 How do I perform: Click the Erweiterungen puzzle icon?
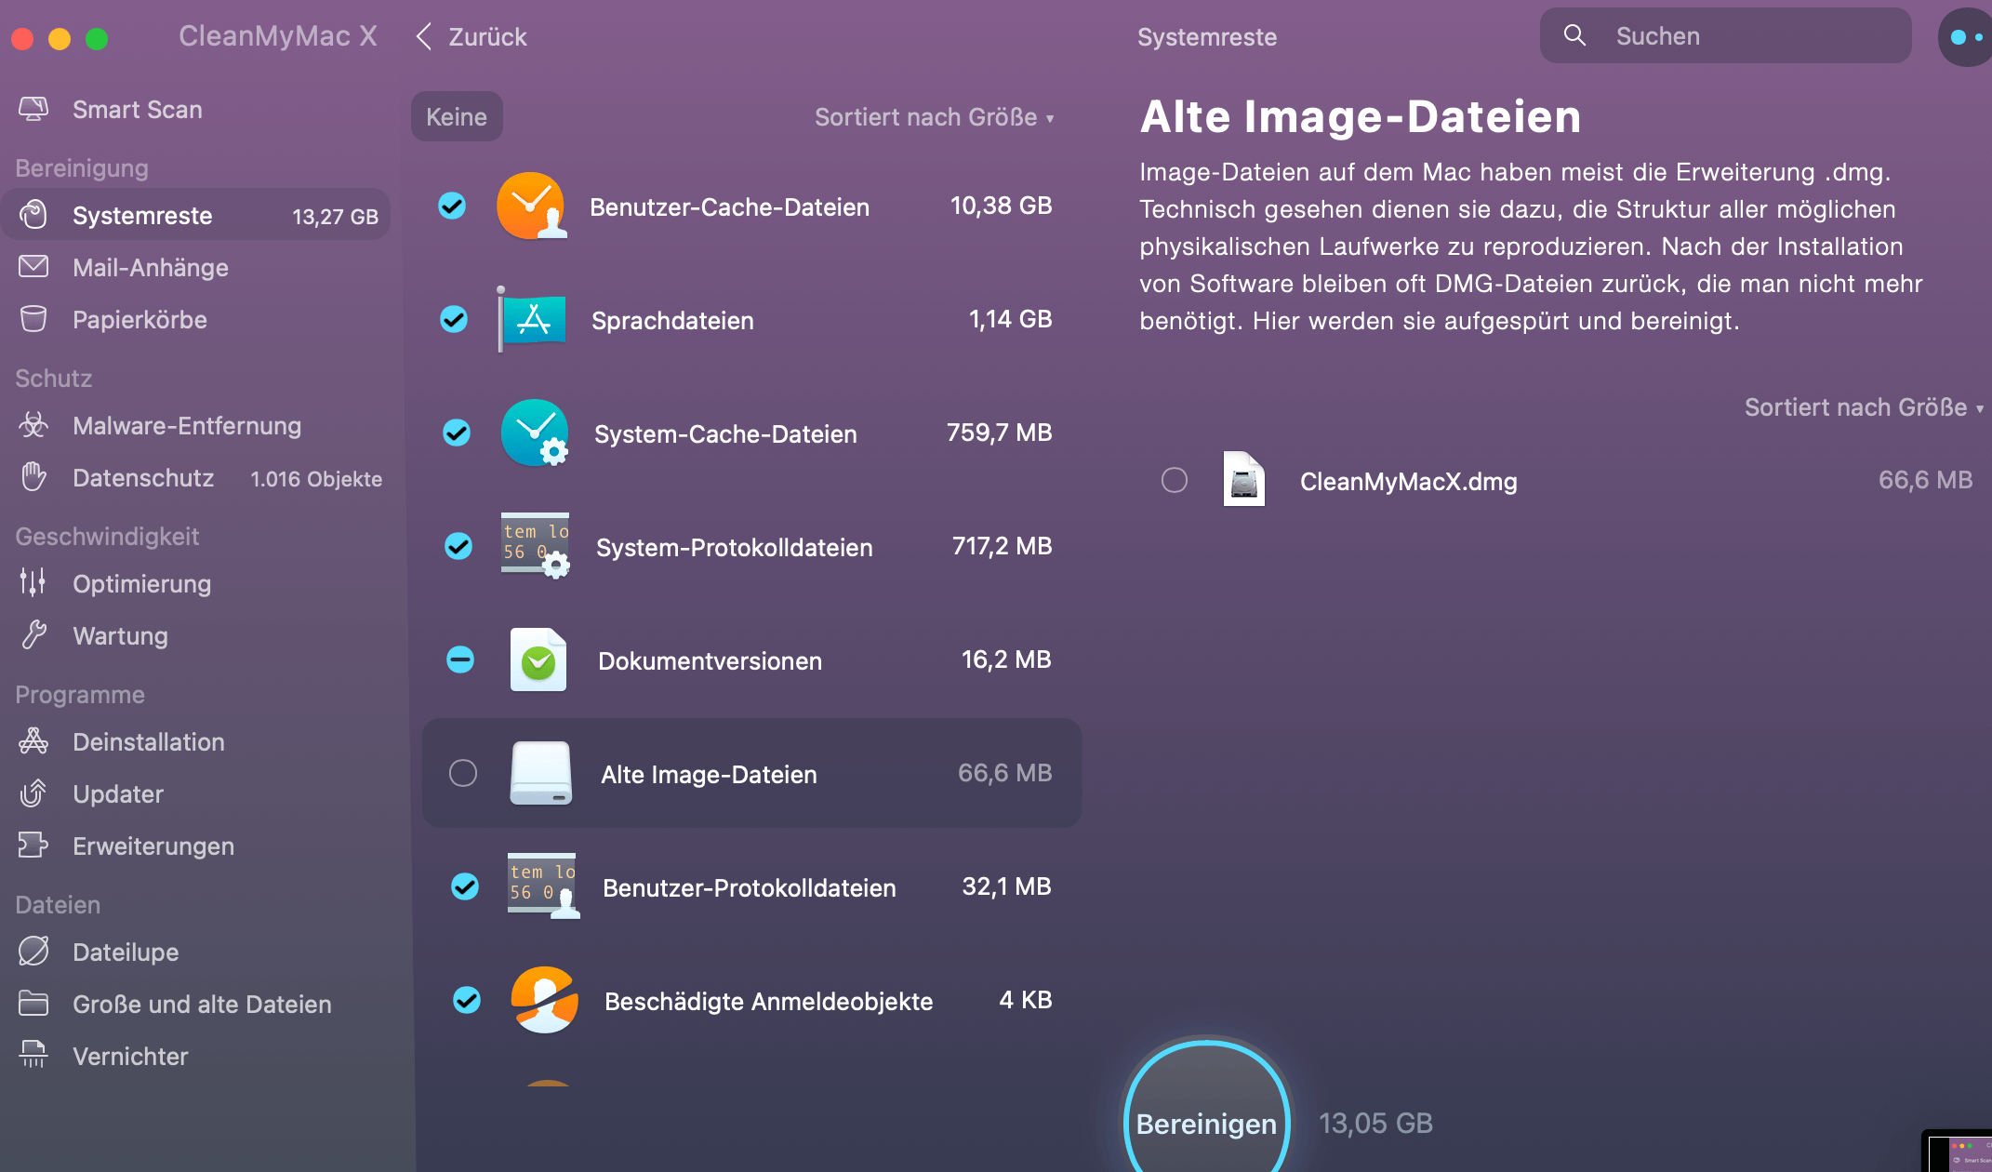coord(33,846)
